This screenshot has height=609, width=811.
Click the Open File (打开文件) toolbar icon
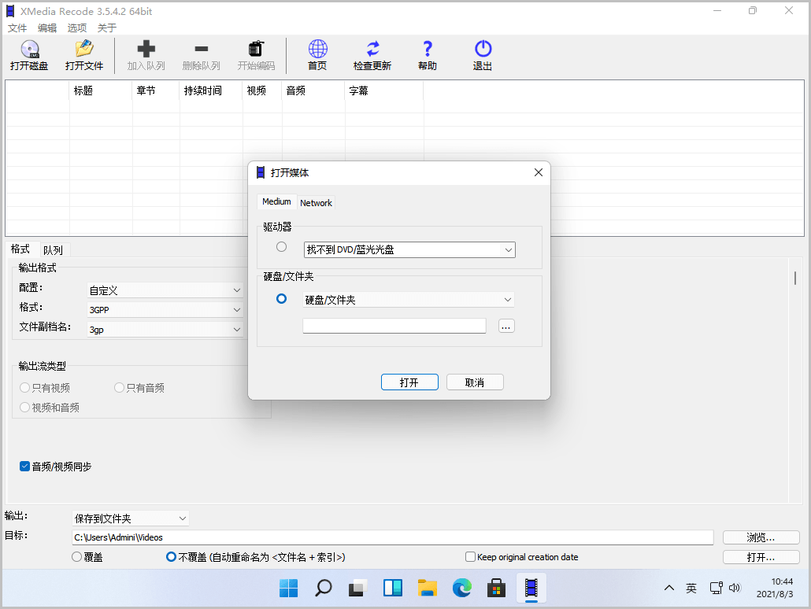point(84,49)
